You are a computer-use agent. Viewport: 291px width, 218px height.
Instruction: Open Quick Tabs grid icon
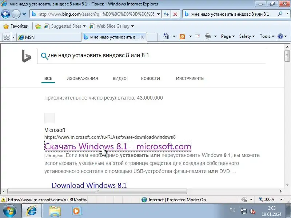tap(7, 37)
